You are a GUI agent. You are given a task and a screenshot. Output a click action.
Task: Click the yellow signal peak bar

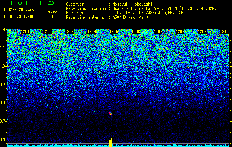pyautogui.click(x=111, y=142)
